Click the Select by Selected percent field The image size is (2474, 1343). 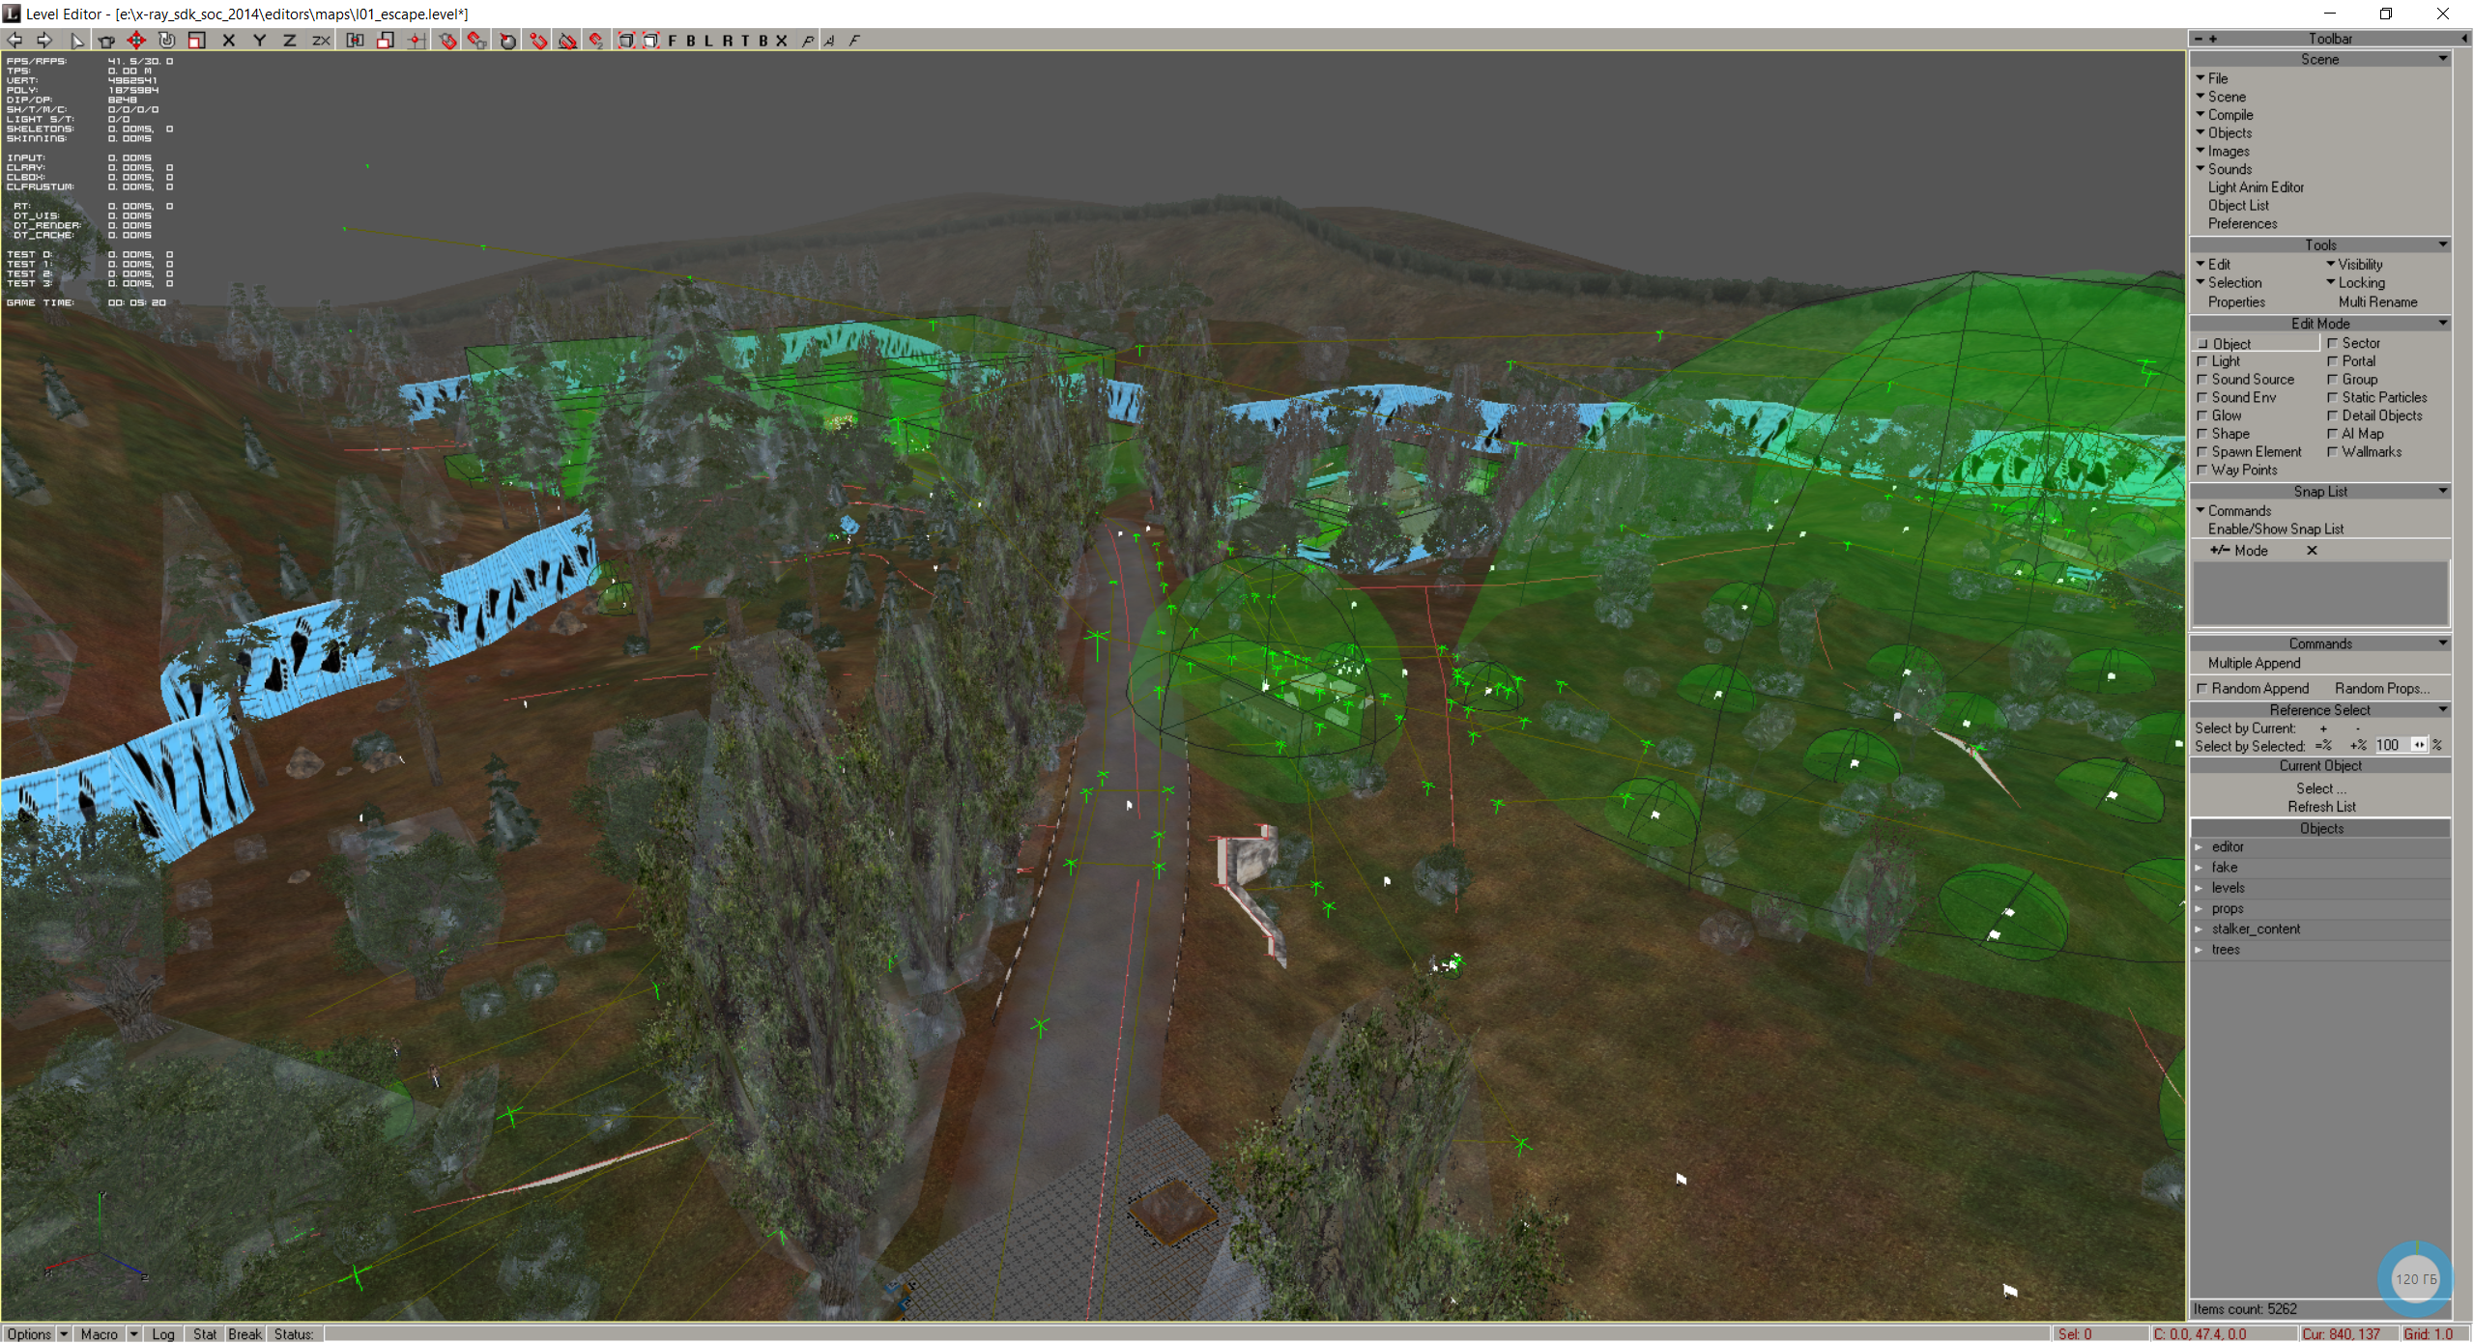tap(2389, 745)
